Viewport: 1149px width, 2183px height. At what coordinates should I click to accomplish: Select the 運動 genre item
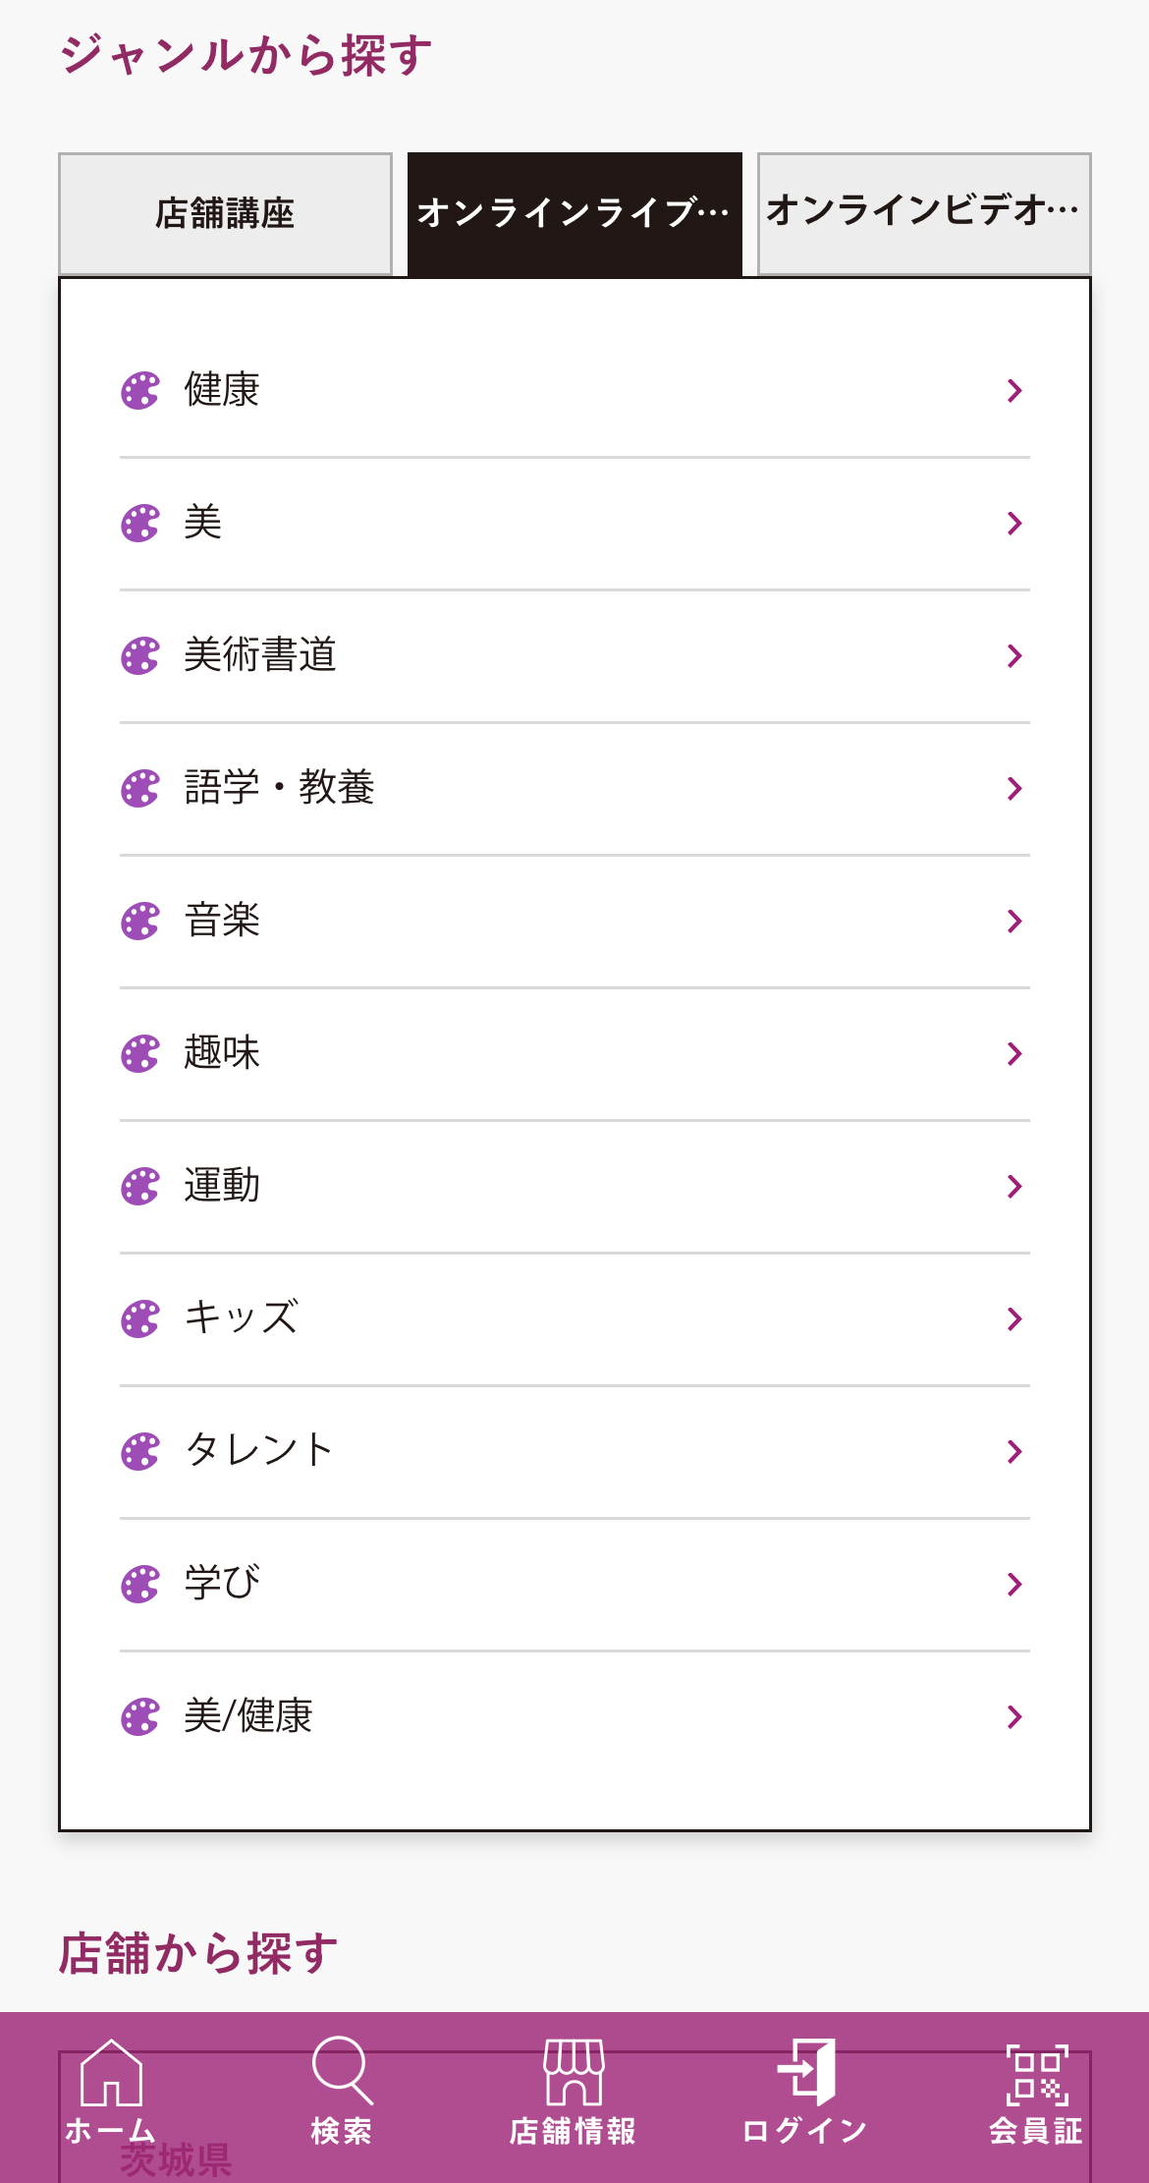click(x=574, y=1186)
